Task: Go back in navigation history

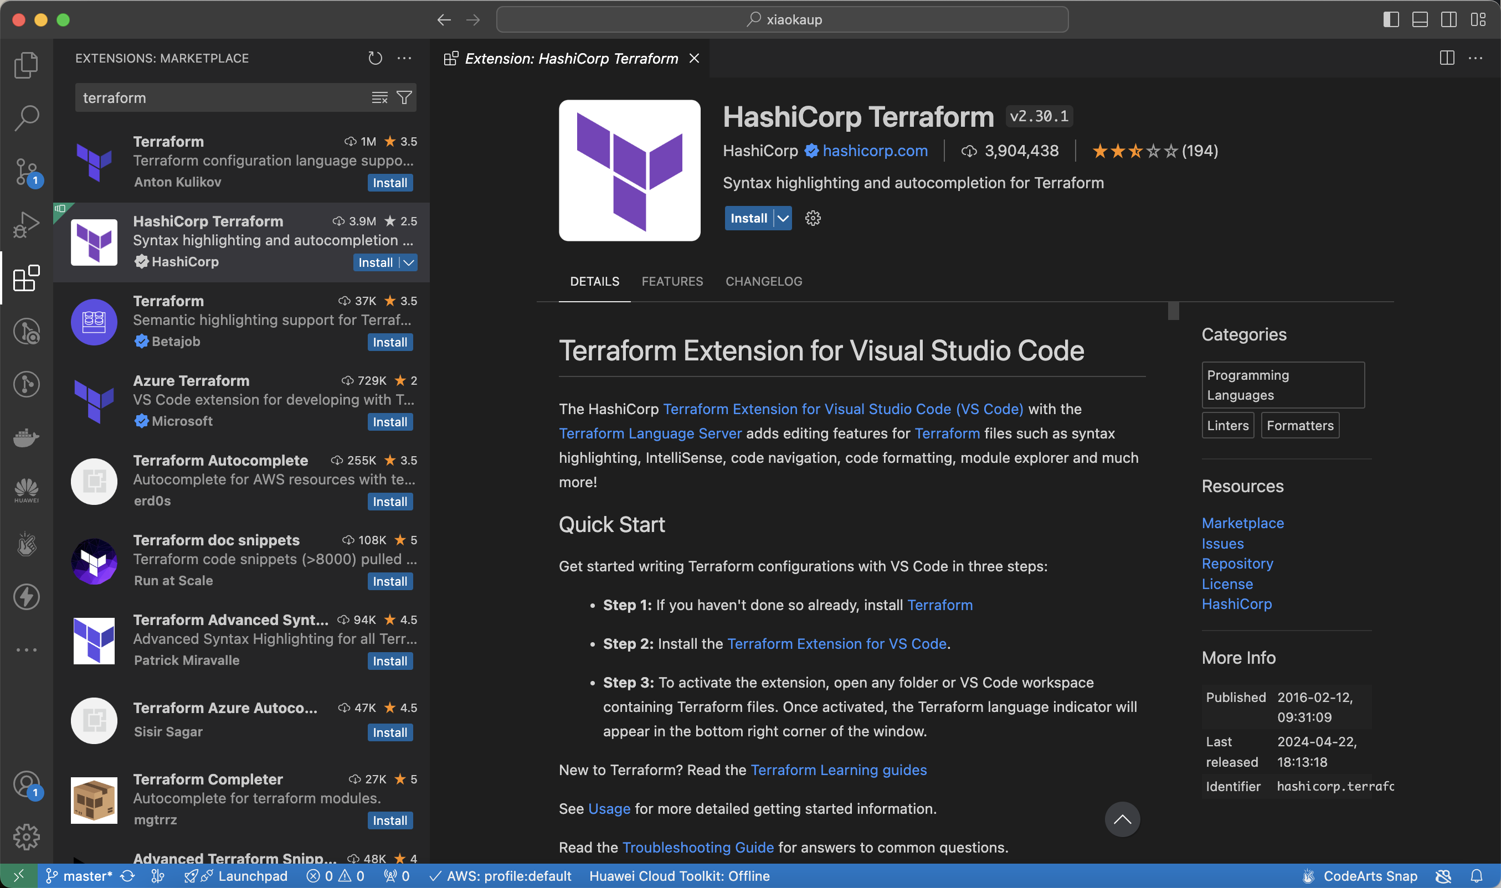Action: [x=444, y=20]
